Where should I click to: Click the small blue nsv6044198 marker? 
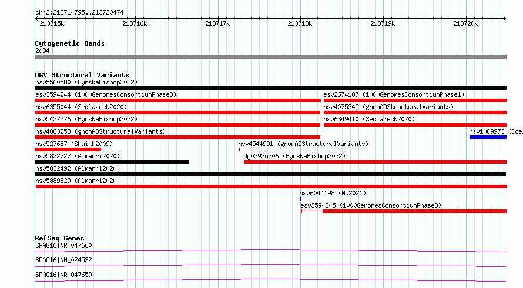coord(300,199)
